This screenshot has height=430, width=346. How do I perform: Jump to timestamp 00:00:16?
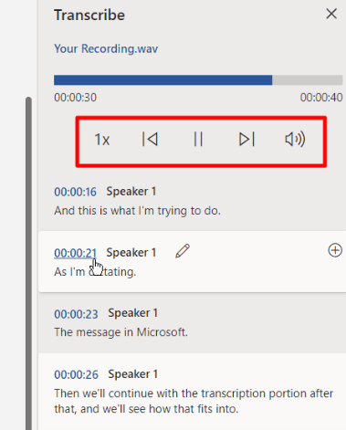[75, 192]
